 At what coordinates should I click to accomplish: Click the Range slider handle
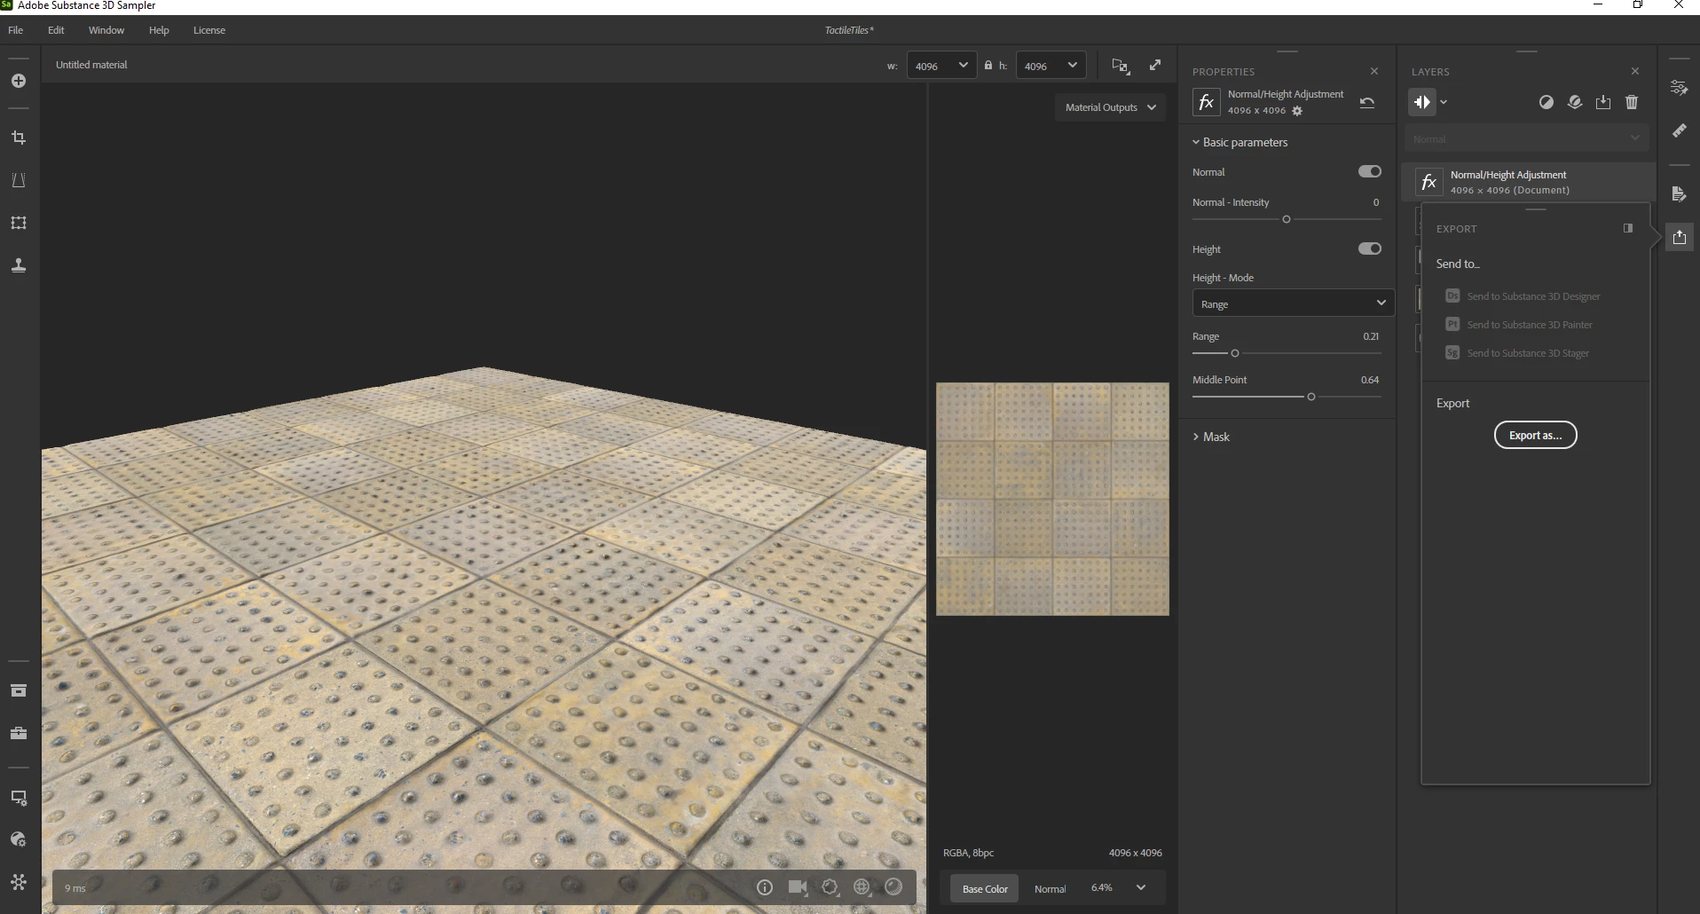(1235, 353)
